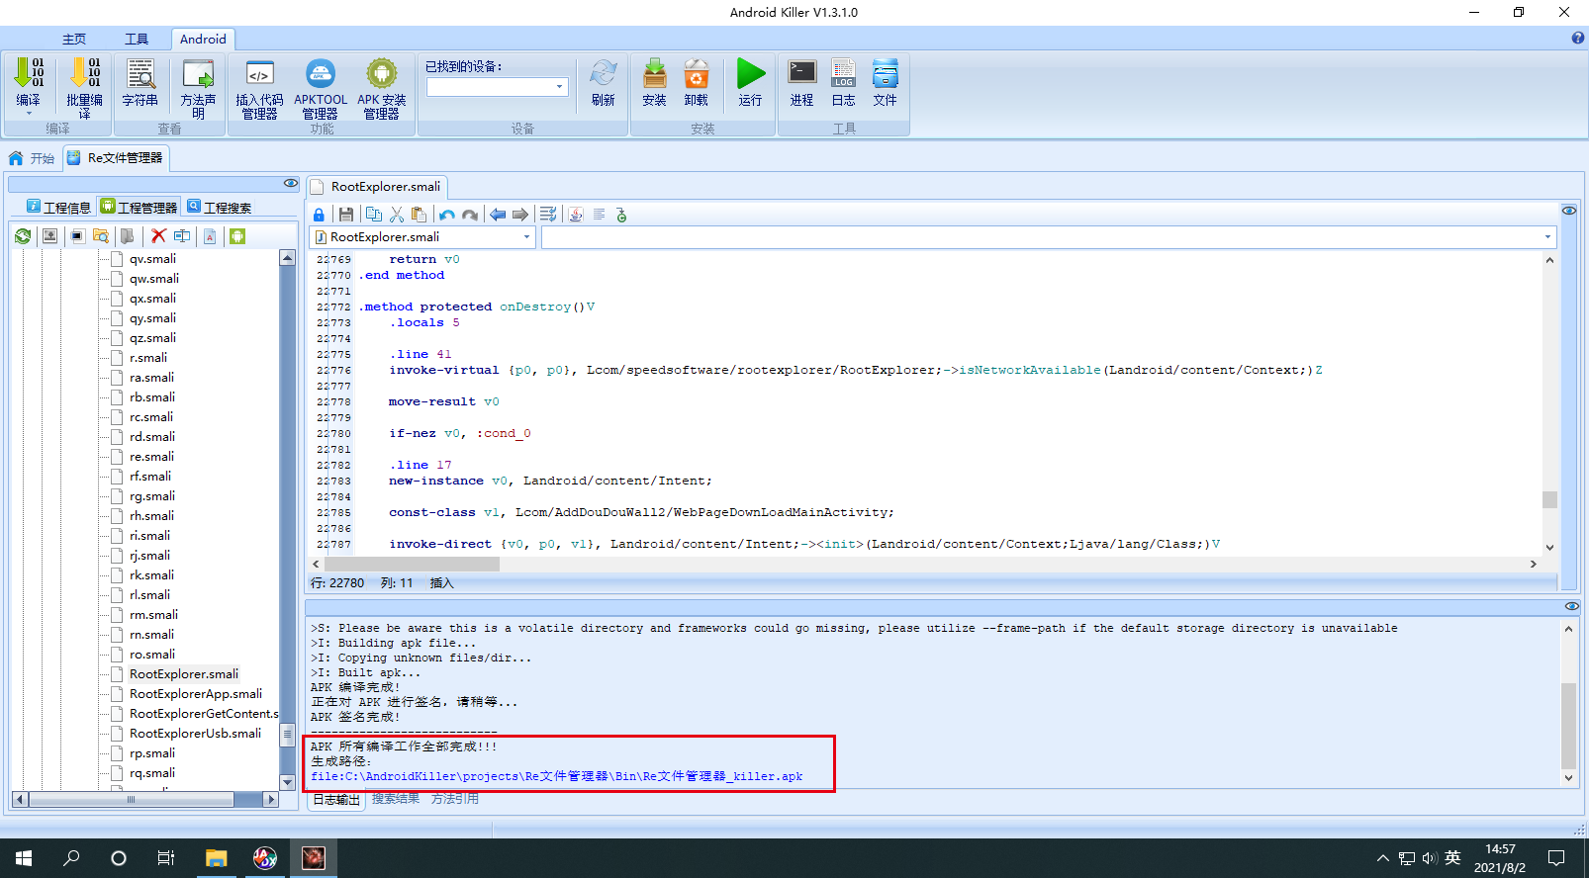Open the 工程搜索 tab
This screenshot has width=1589, height=878.
tap(220, 207)
